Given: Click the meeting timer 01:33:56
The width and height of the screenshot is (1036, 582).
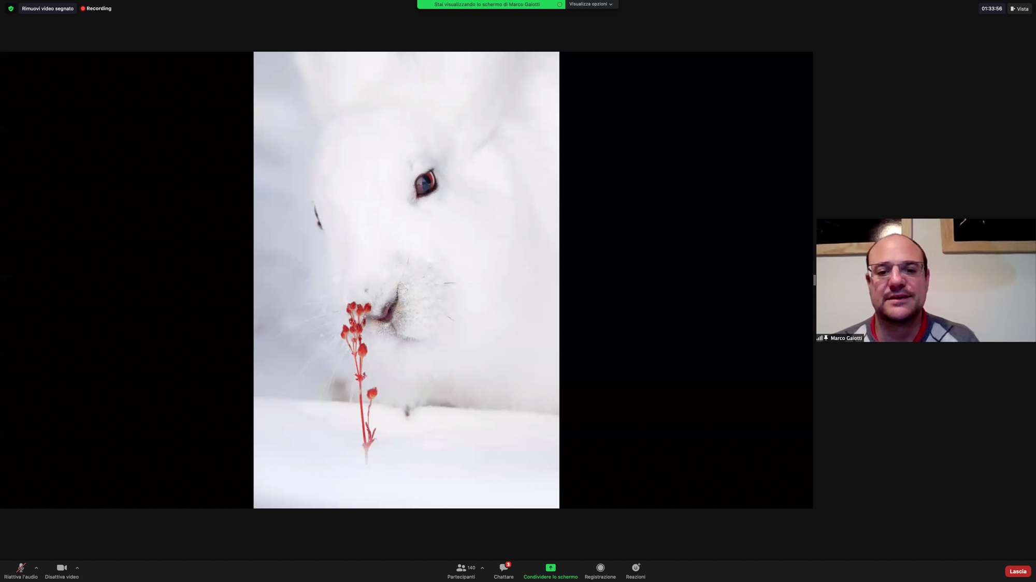Looking at the screenshot, I should 991,9.
